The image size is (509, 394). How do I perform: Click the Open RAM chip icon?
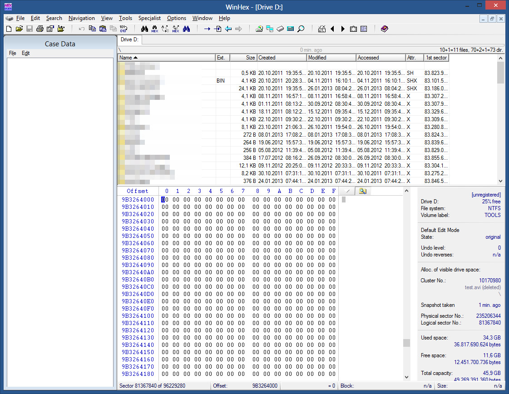(280, 29)
